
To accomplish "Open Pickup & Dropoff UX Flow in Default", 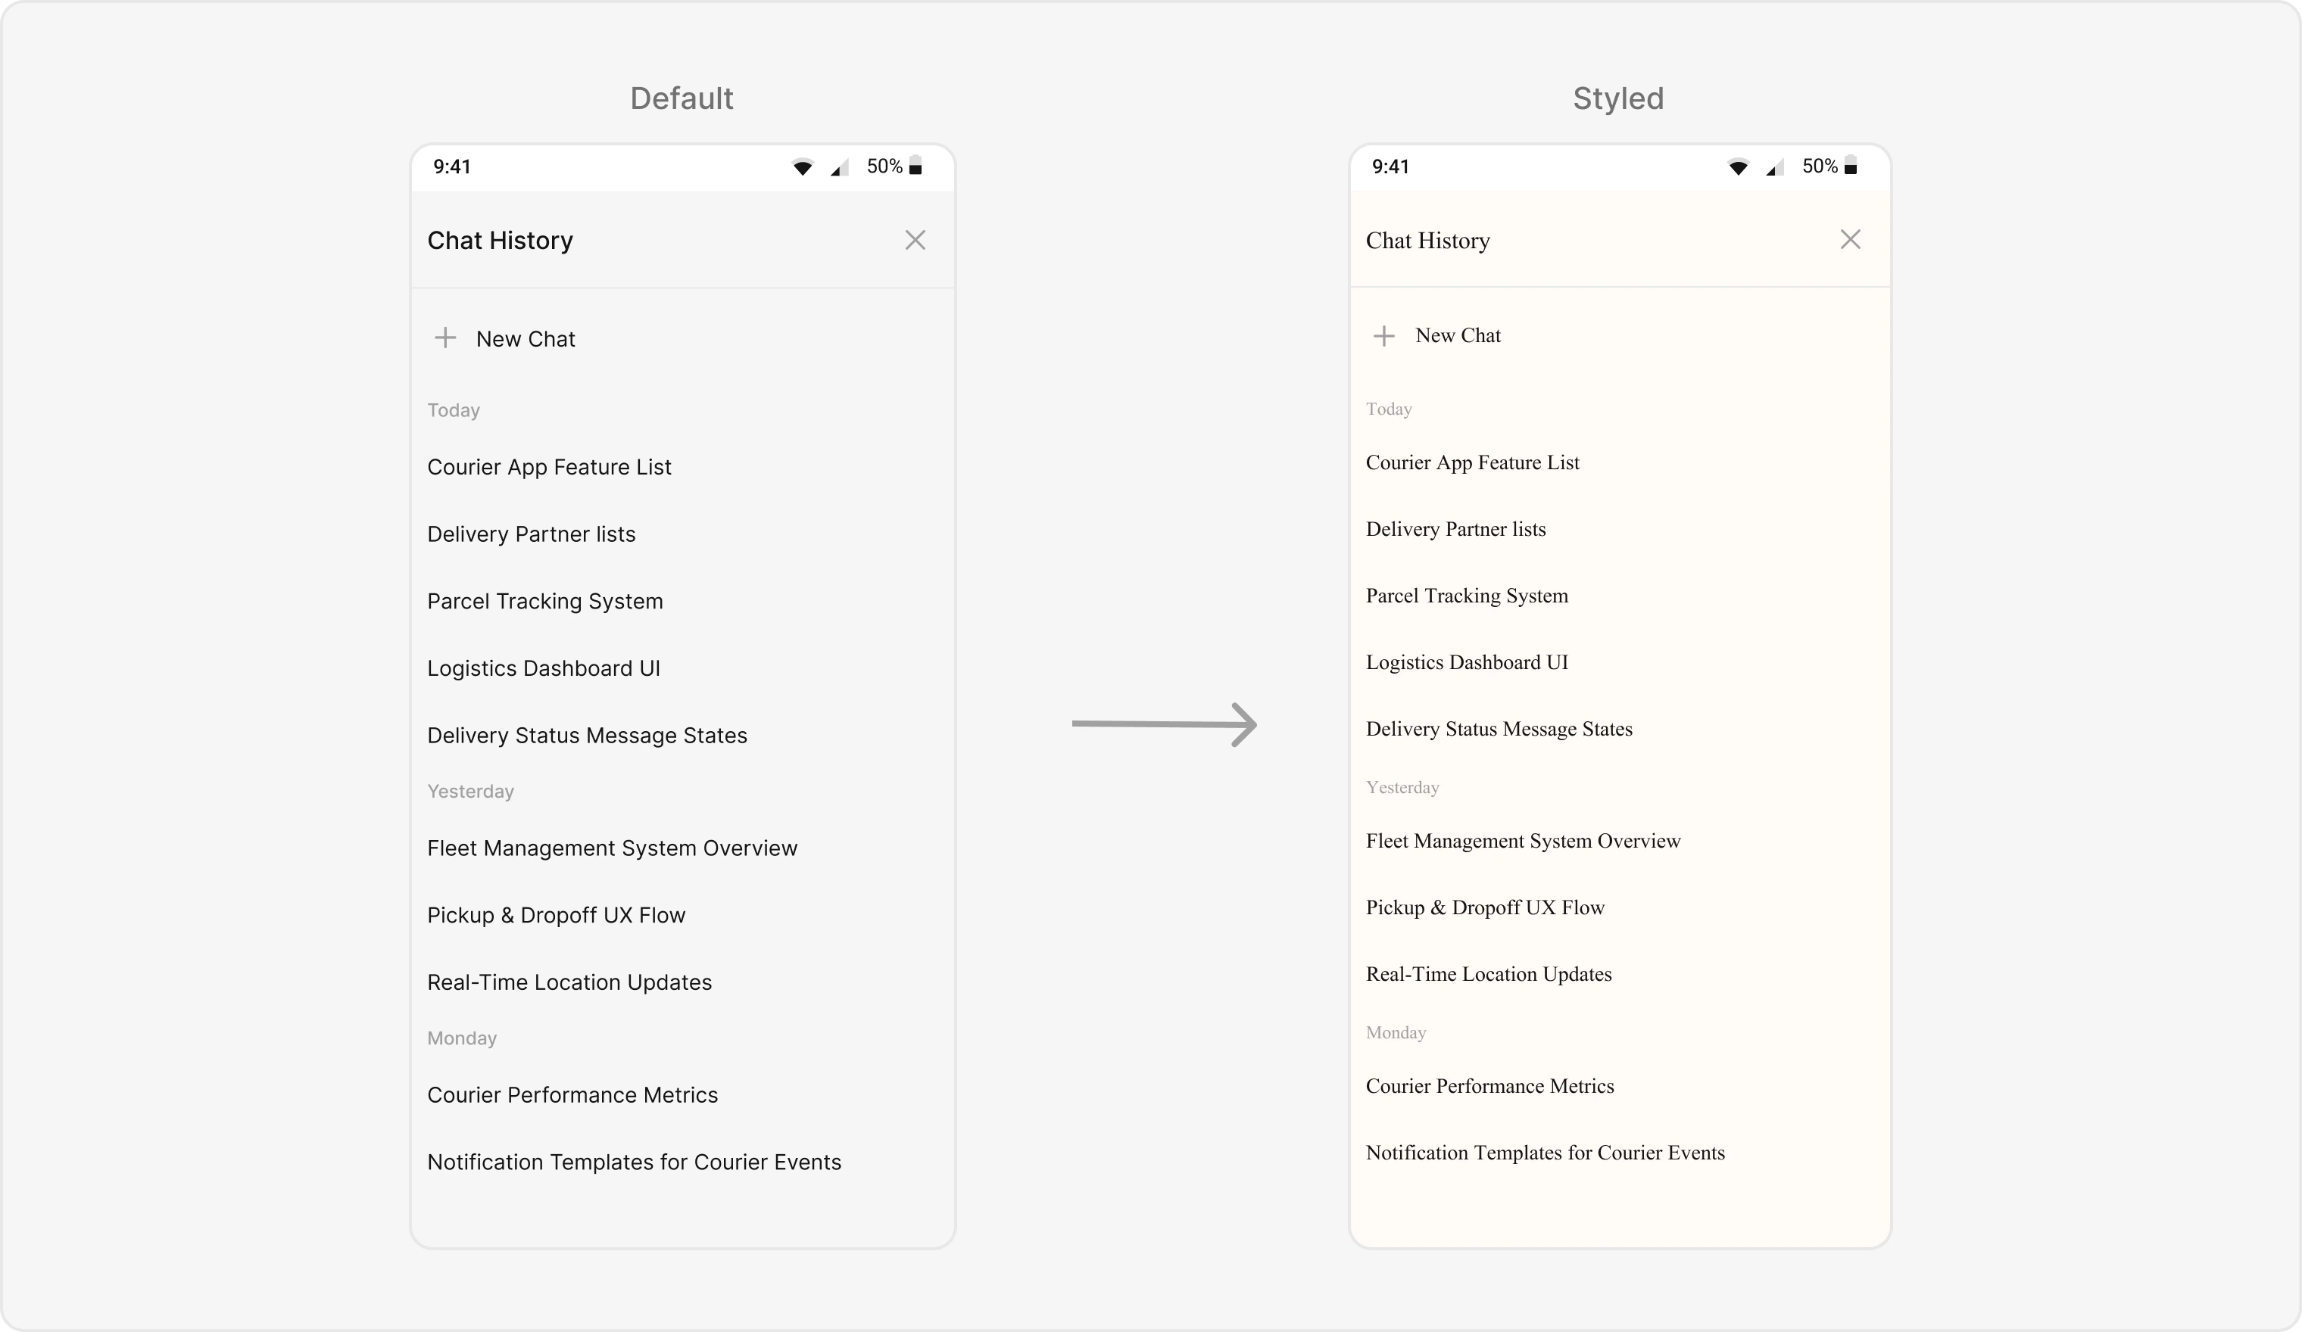I will [555, 916].
